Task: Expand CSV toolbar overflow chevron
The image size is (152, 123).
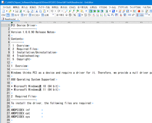Action: point(53,14)
